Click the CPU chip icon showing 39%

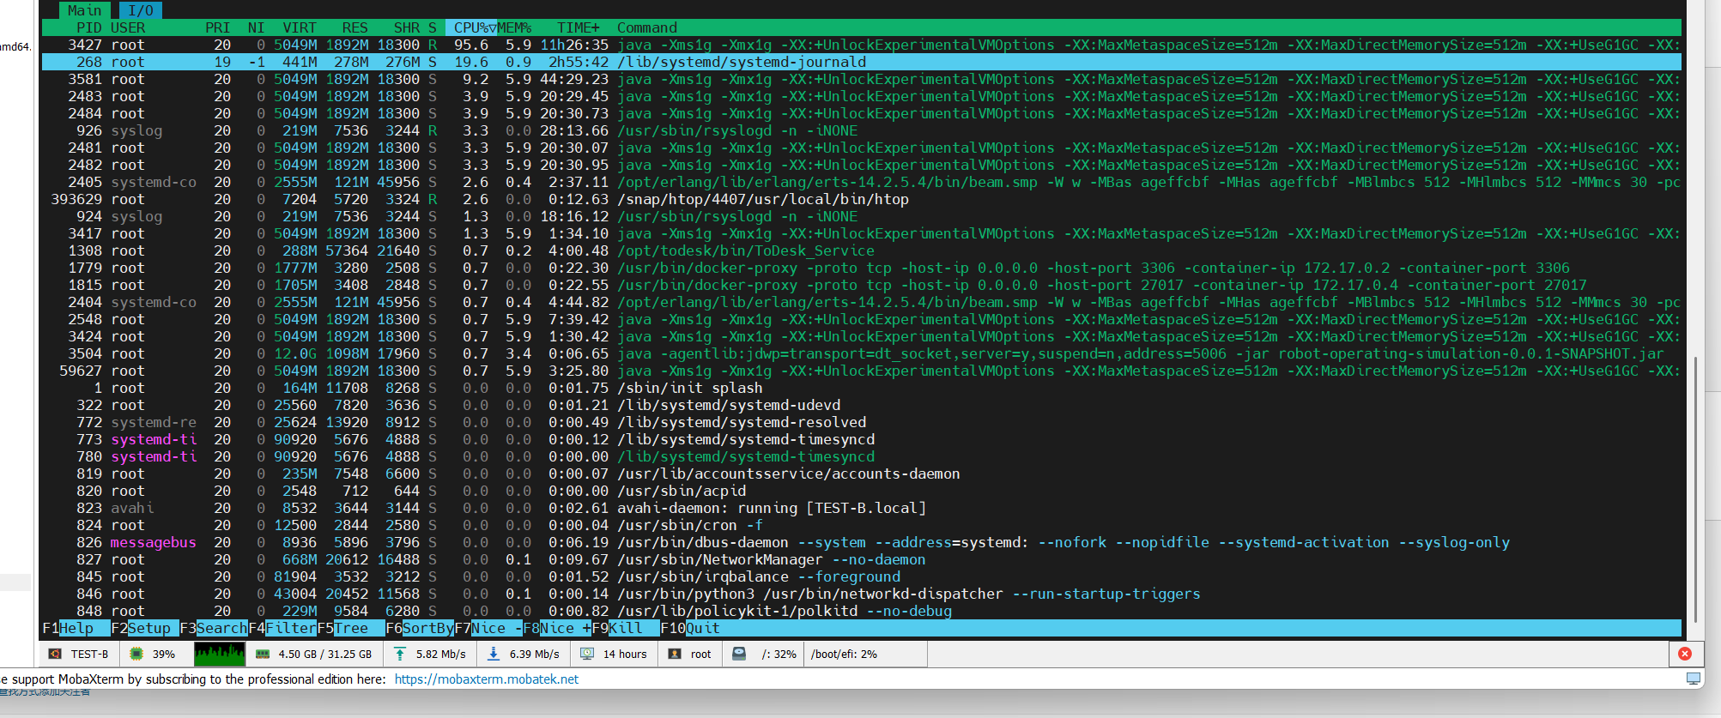[136, 654]
